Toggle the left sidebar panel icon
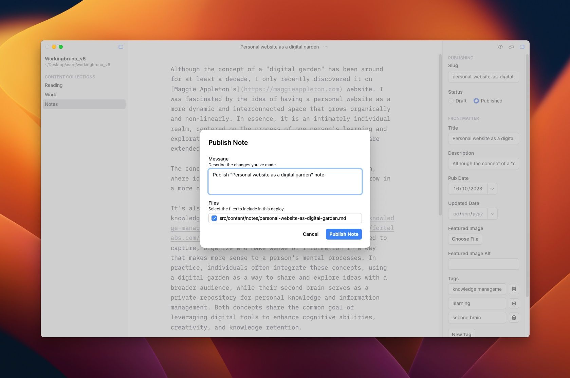This screenshot has width=570, height=378. 121,47
